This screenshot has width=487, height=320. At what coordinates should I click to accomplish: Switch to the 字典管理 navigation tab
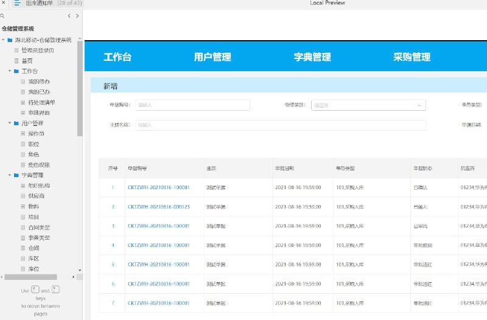click(312, 57)
